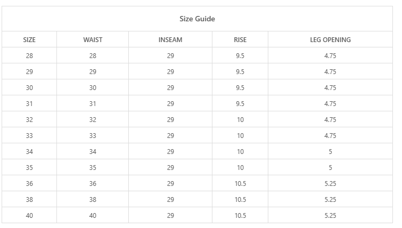The width and height of the screenshot is (402, 228).
Task: Click the inseam value in size 28 row
Action: tap(170, 56)
